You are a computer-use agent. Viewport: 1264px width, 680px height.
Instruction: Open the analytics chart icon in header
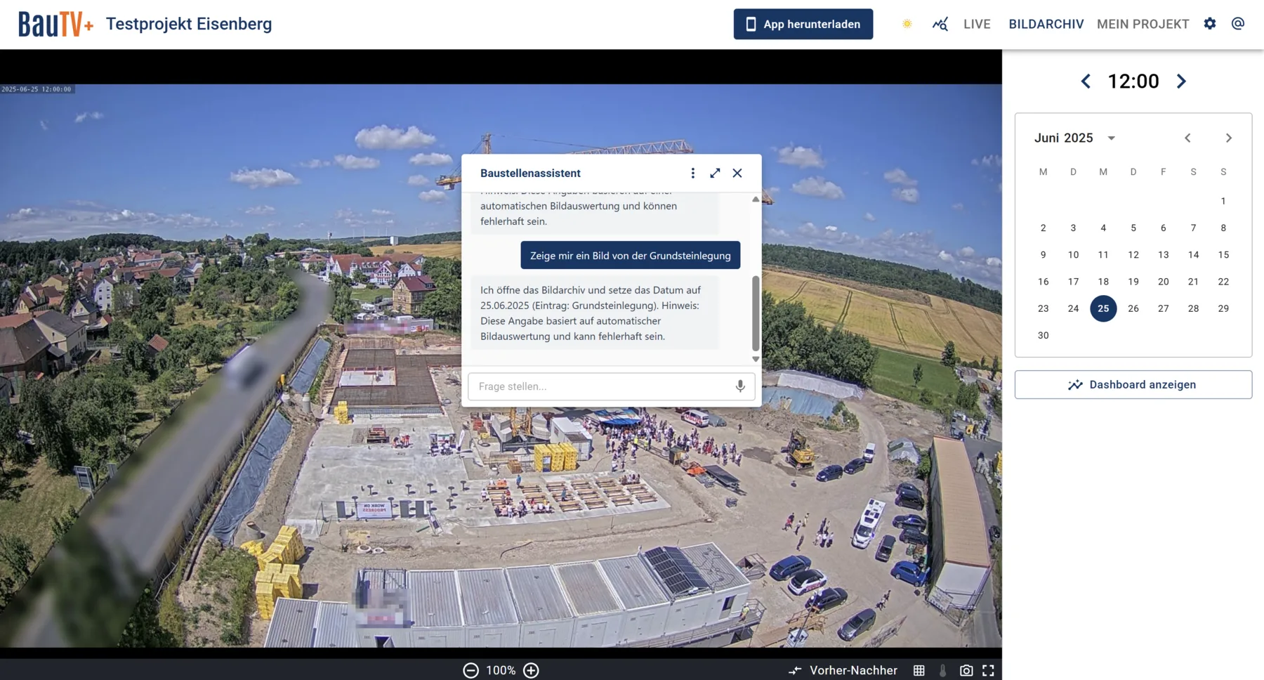(940, 24)
